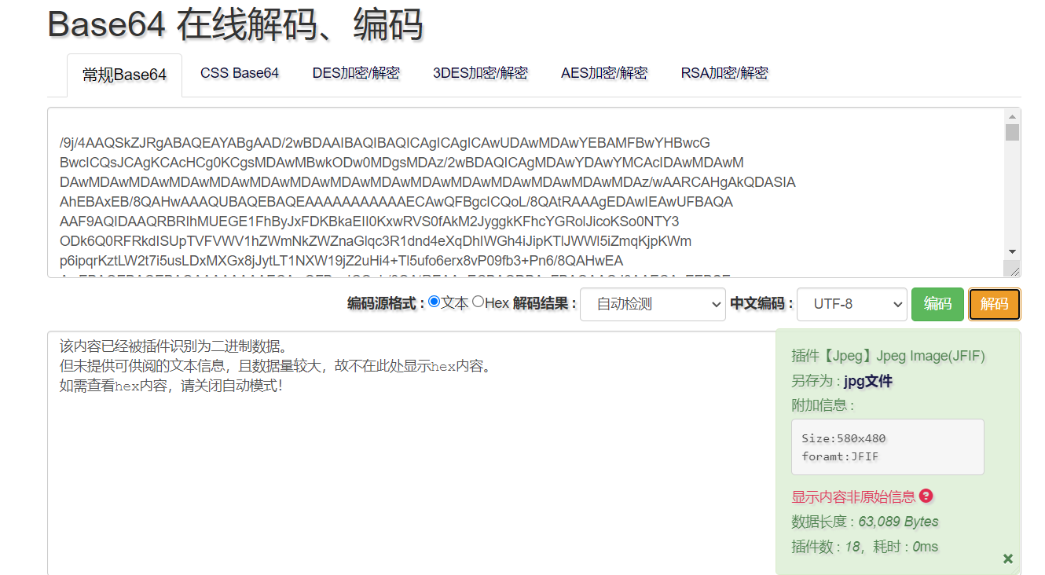Switch to the DES加密/解密 tab
Screen dimensions: 1045x575
tap(356, 72)
